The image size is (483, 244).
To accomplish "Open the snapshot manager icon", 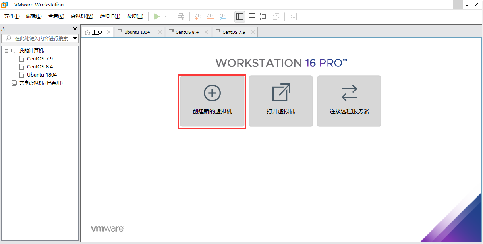I will pos(222,17).
